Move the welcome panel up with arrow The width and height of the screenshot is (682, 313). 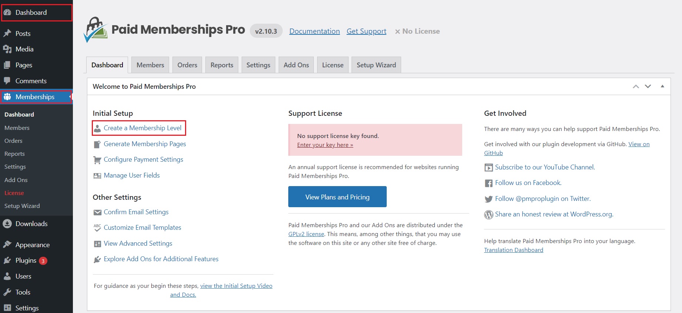[636, 86]
